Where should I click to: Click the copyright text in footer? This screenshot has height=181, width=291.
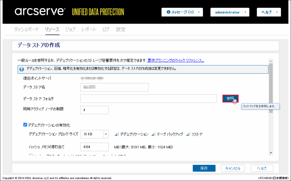(x=57, y=178)
